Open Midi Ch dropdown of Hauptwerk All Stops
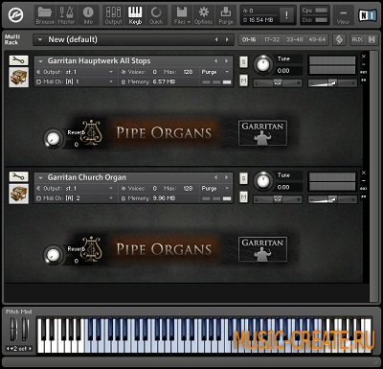The width and height of the screenshot is (383, 369). (x=75, y=81)
